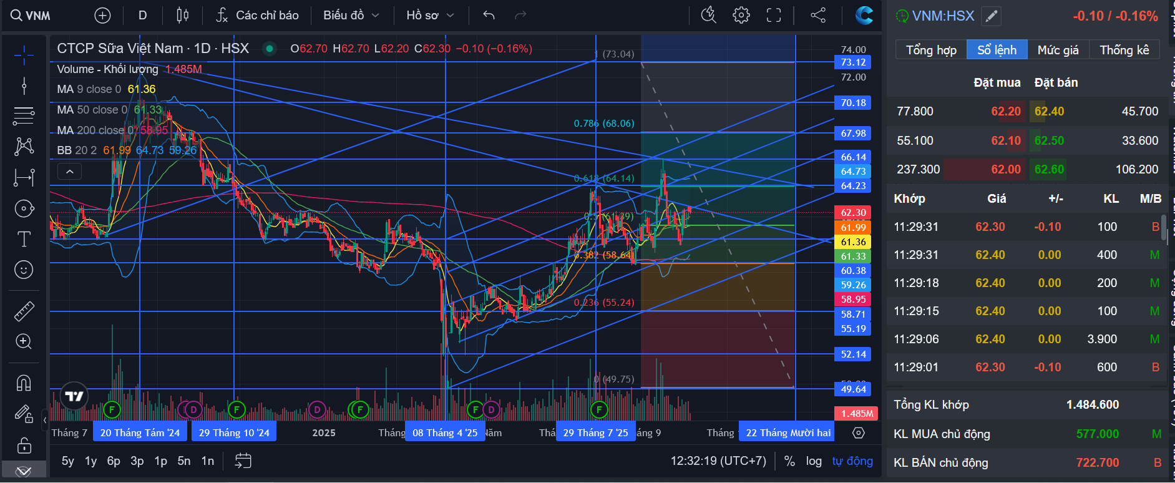The image size is (1175, 483).
Task: Collapse the indicator legend with the chevron
Action: 69,171
